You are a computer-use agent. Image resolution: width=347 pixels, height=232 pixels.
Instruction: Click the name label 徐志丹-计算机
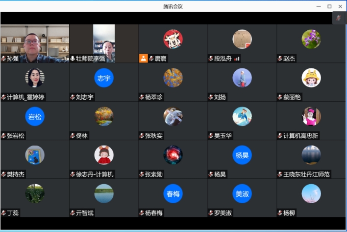pyautogui.click(x=95, y=174)
